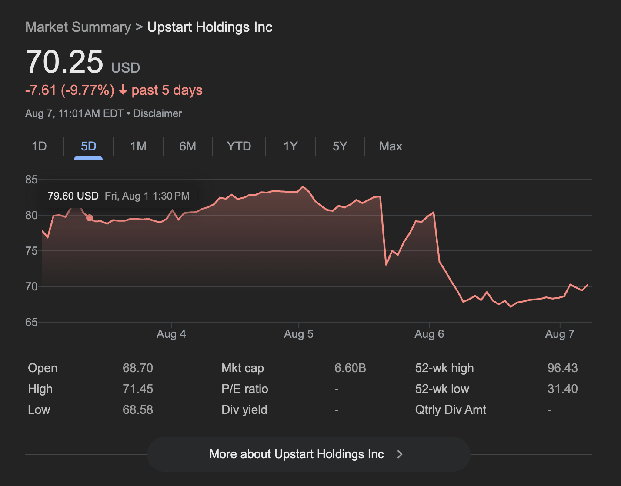This screenshot has height=486, width=621.
Task: Click the 65 y-axis label
Action: coord(32,322)
